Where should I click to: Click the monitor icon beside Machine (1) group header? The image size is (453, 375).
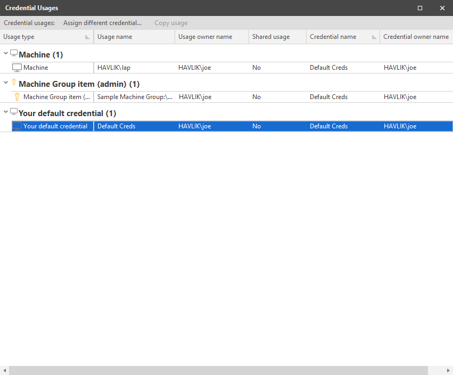(14, 53)
